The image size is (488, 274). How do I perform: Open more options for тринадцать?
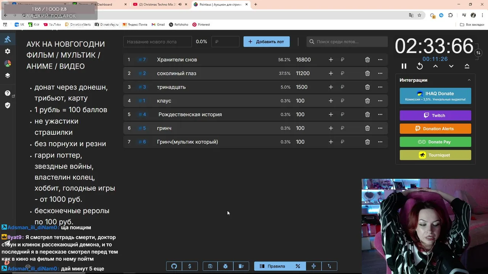[x=380, y=87]
